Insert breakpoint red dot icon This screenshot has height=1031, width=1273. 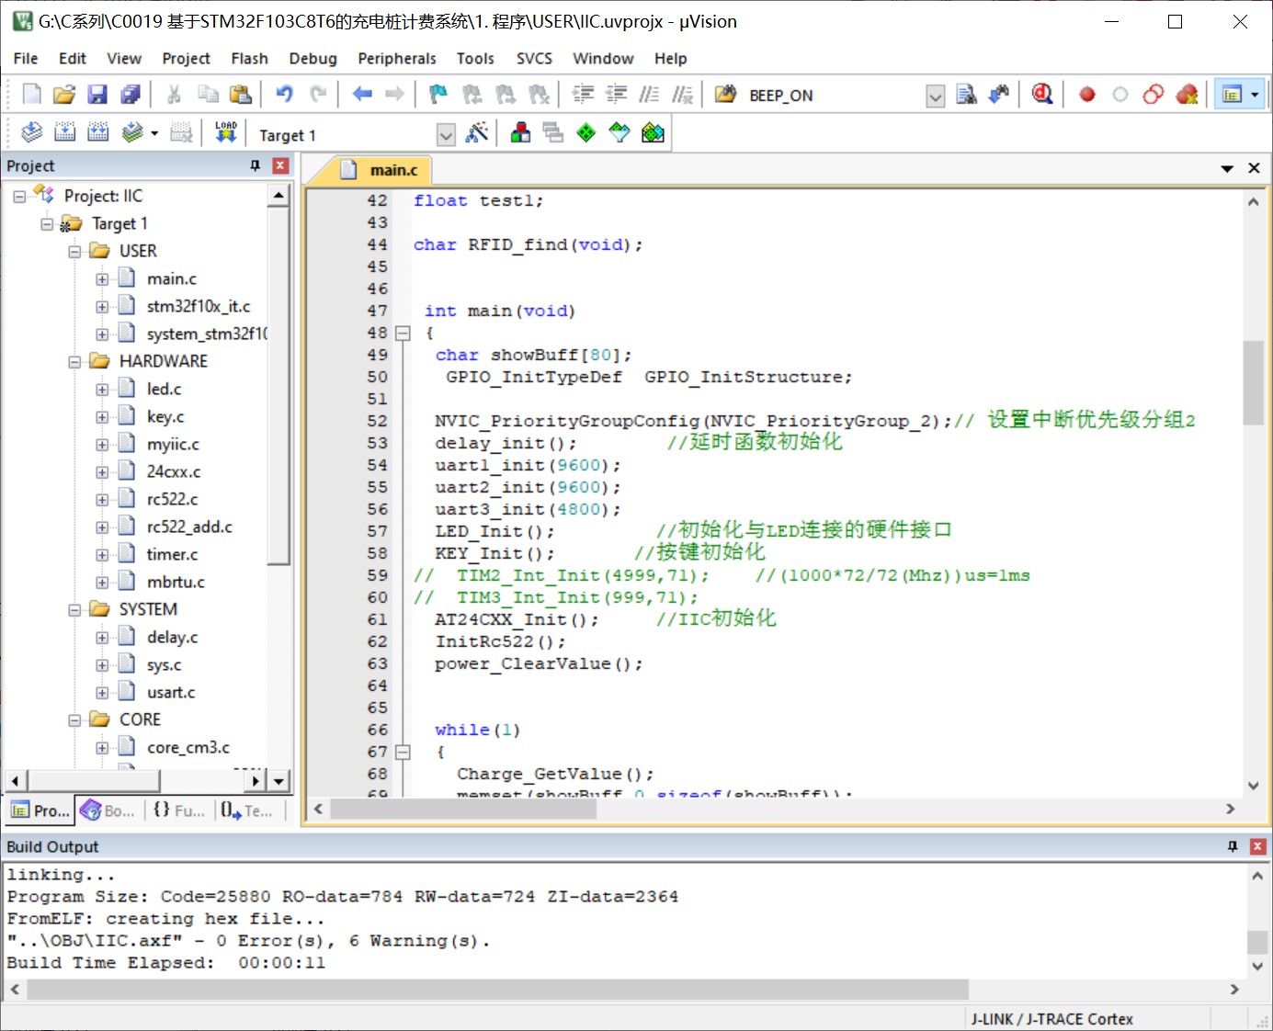point(1087,94)
